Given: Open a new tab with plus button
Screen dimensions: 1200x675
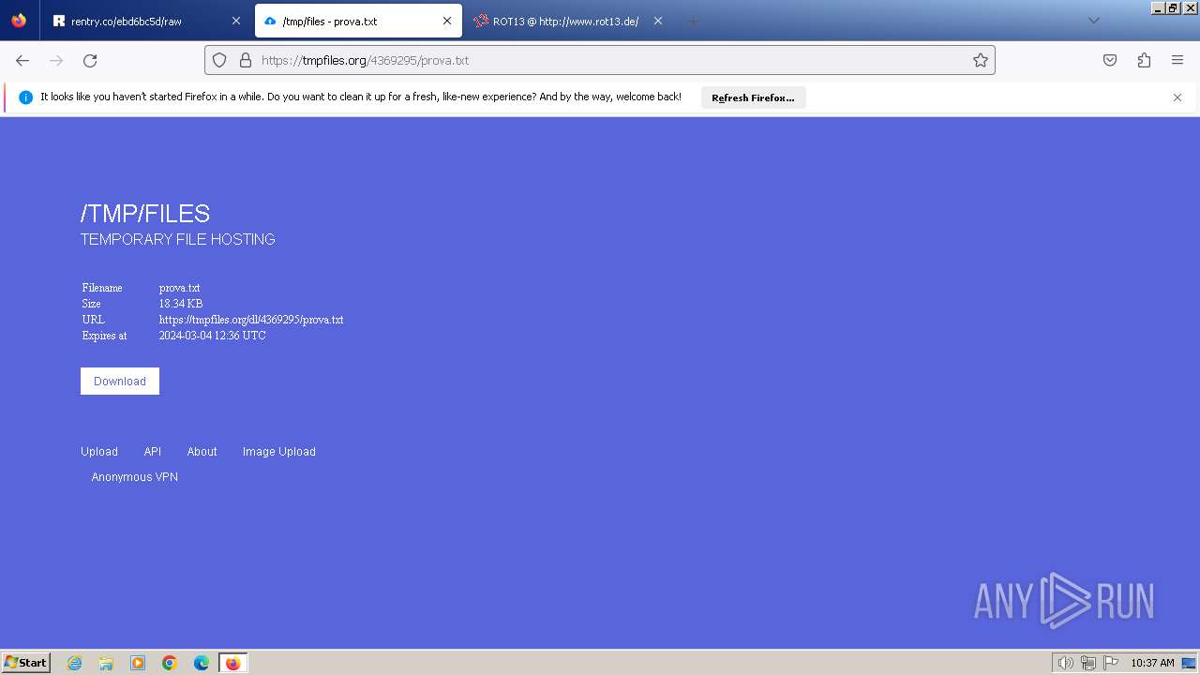Looking at the screenshot, I should 693,21.
